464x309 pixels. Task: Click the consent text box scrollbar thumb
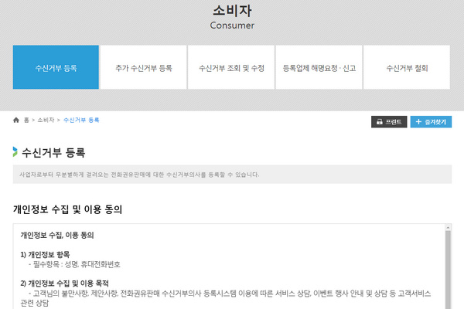click(448, 270)
